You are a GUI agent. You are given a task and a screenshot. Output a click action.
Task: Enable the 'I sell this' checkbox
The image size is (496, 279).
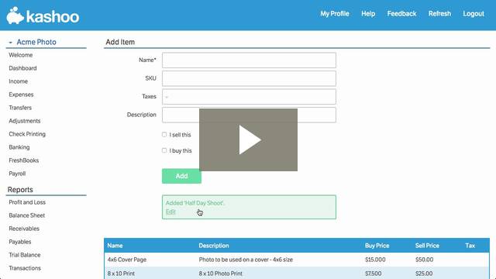[164, 134]
